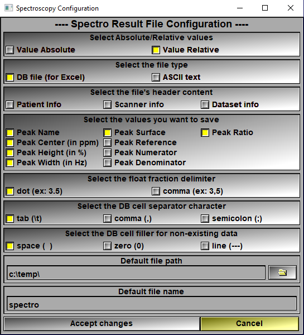This screenshot has height=335, width=304.
Task: Click the Default file name input field
Action: [x=152, y=303]
